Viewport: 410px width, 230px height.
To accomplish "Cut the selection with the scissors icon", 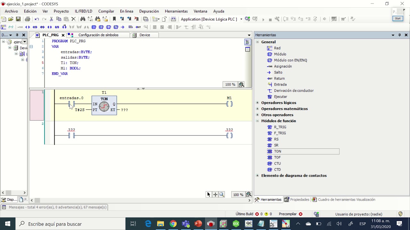I will [x=51, y=19].
